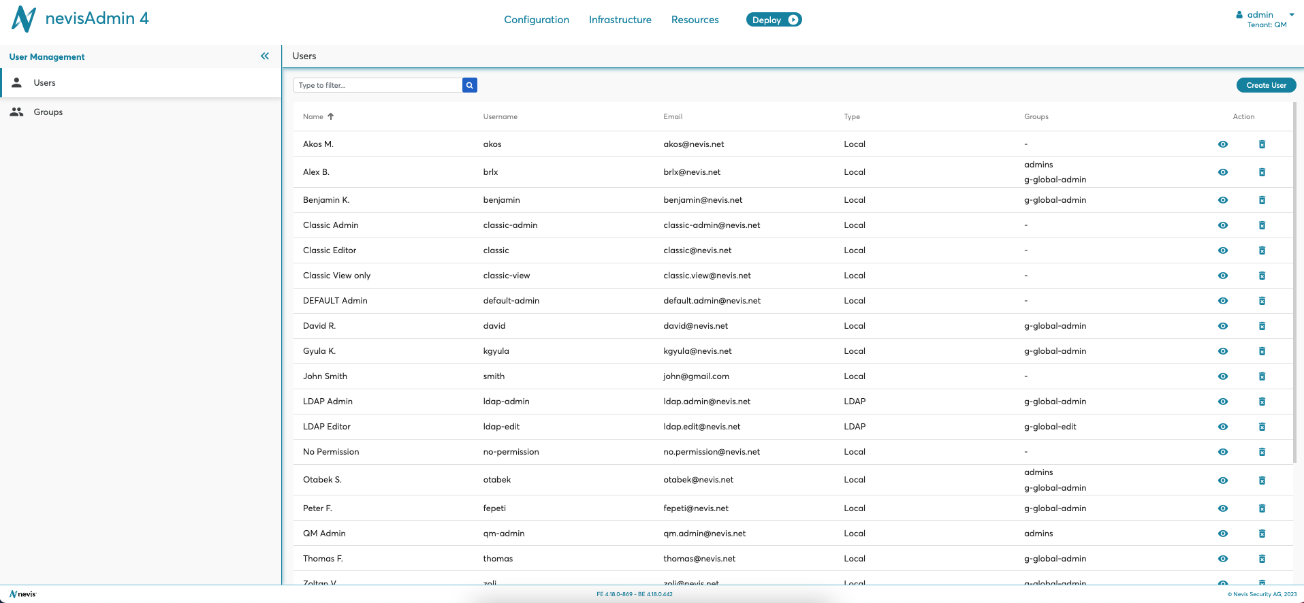The image size is (1304, 603).
Task: Remove John Smith using the trash icon
Action: point(1262,376)
